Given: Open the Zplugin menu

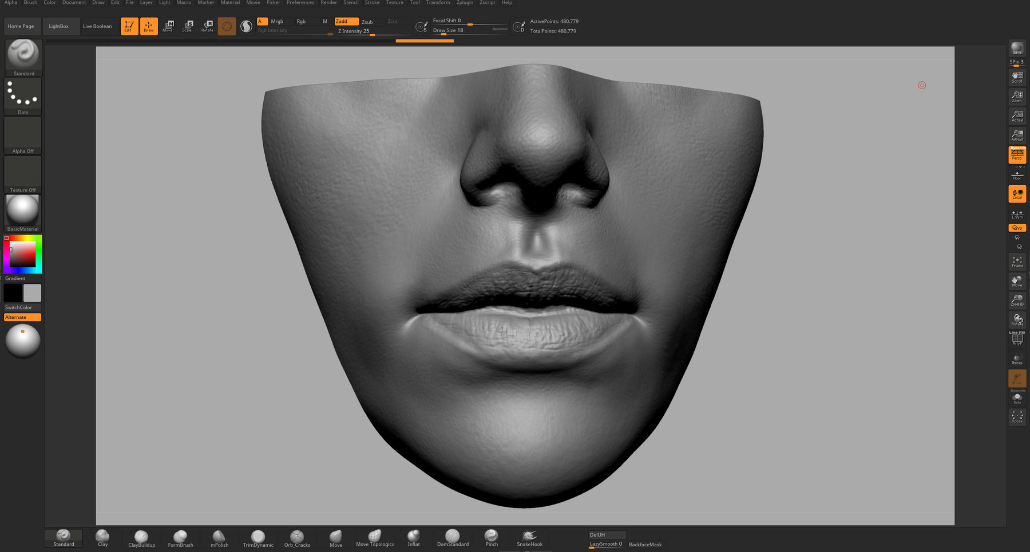Looking at the screenshot, I should [464, 3].
